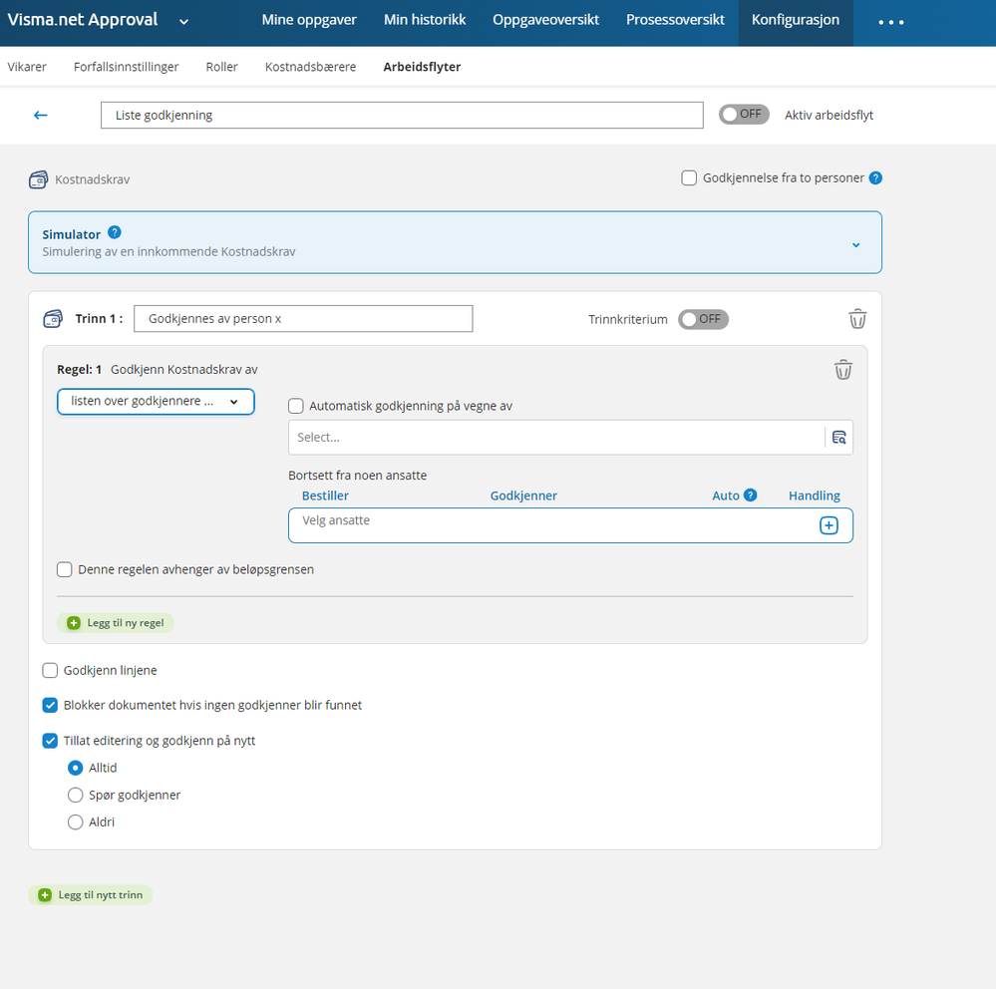Check Godkjenn linjene checkbox
The height and width of the screenshot is (989, 996).
click(50, 670)
